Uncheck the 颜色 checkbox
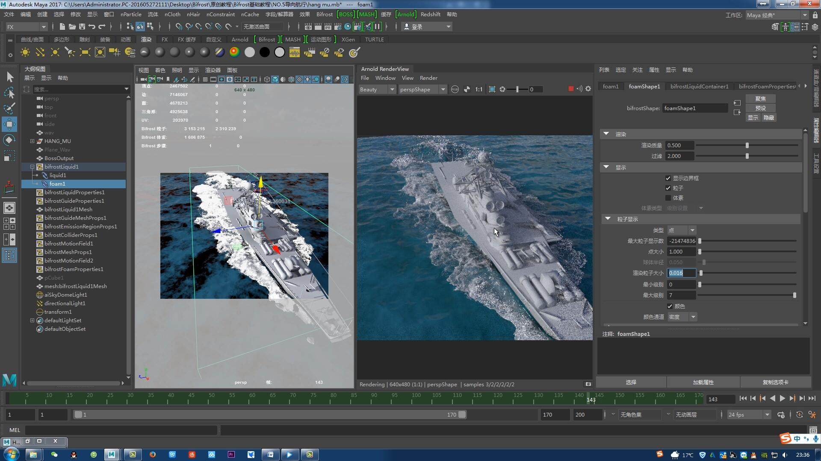This screenshot has width=821, height=461. click(x=670, y=306)
